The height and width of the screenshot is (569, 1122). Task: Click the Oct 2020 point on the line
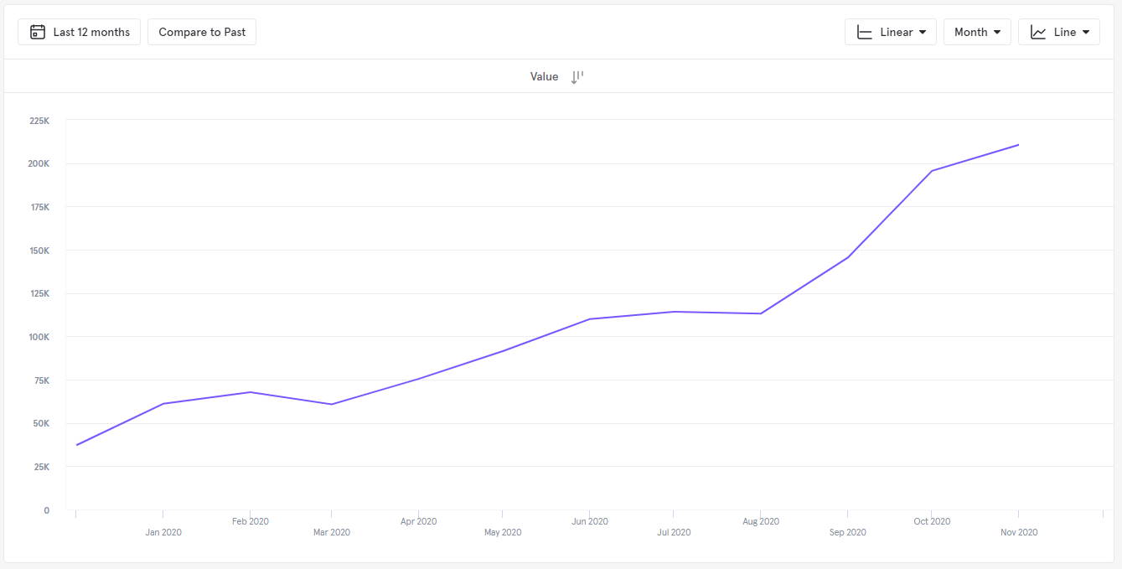coord(932,171)
